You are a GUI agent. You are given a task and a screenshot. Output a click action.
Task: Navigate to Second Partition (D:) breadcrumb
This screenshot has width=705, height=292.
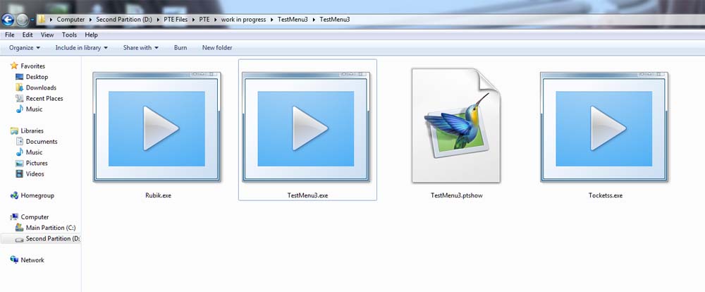pos(124,19)
